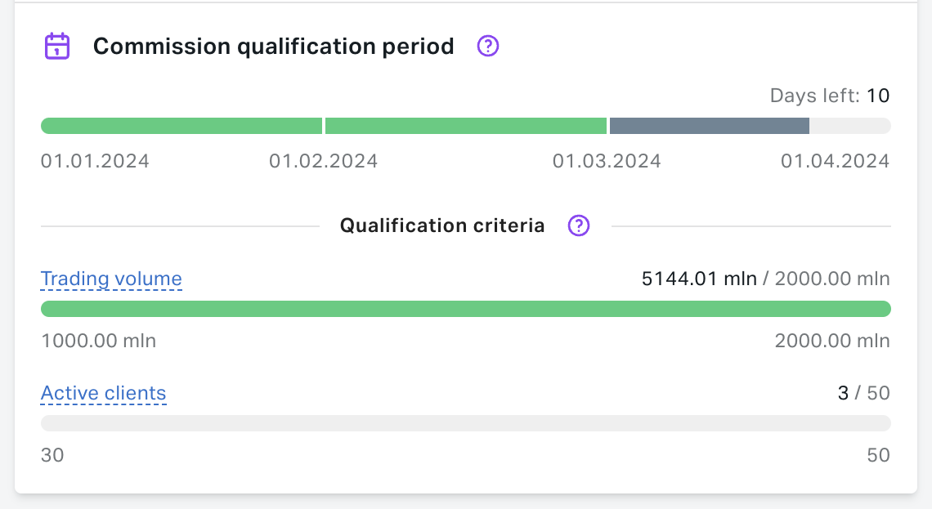Image resolution: width=932 pixels, height=509 pixels.
Task: Click the second green February period segment
Action: point(466,126)
